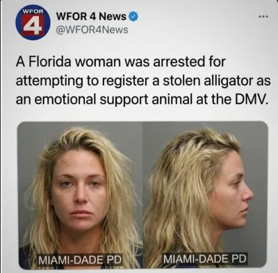Open the side-profile mugshot photo
278x273 pixels.
[x=205, y=195]
